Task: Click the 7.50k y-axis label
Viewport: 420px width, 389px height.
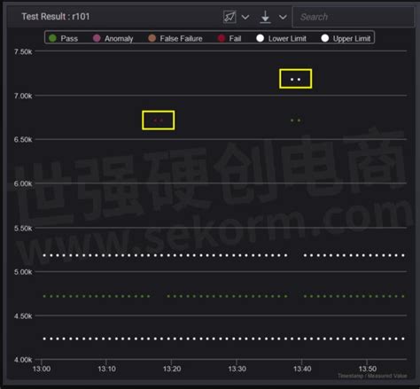Action: coord(23,52)
